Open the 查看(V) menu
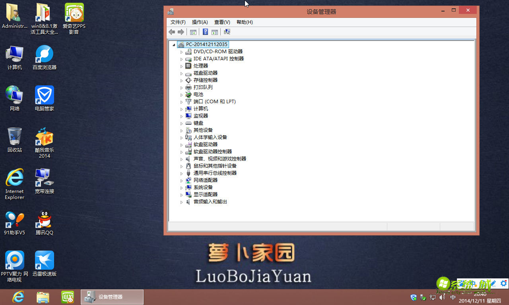The height and width of the screenshot is (305, 509). coord(222,22)
